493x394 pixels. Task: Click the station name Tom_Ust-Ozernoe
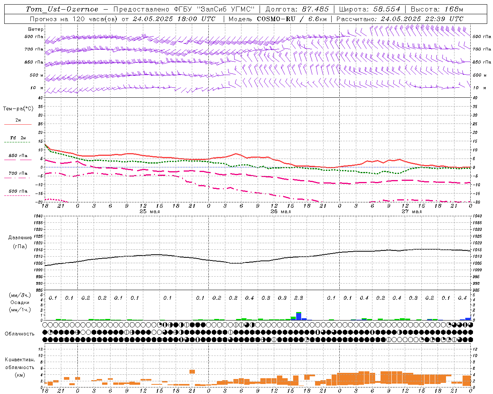pyautogui.click(x=62, y=9)
